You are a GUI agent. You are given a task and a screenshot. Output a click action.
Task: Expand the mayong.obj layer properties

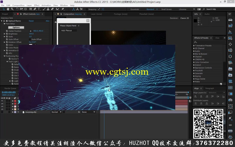tap(13, 112)
